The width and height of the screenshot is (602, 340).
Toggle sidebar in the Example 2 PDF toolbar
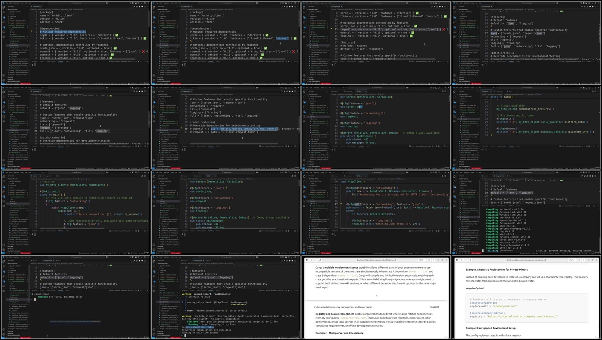tap(457, 260)
